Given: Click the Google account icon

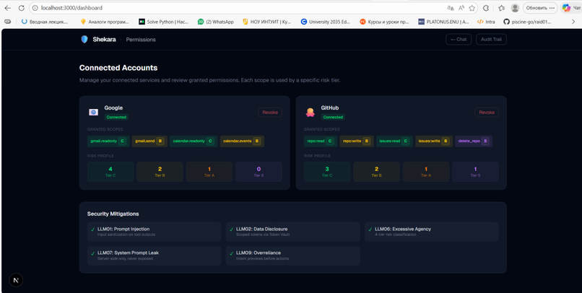Looking at the screenshot, I should [94, 112].
